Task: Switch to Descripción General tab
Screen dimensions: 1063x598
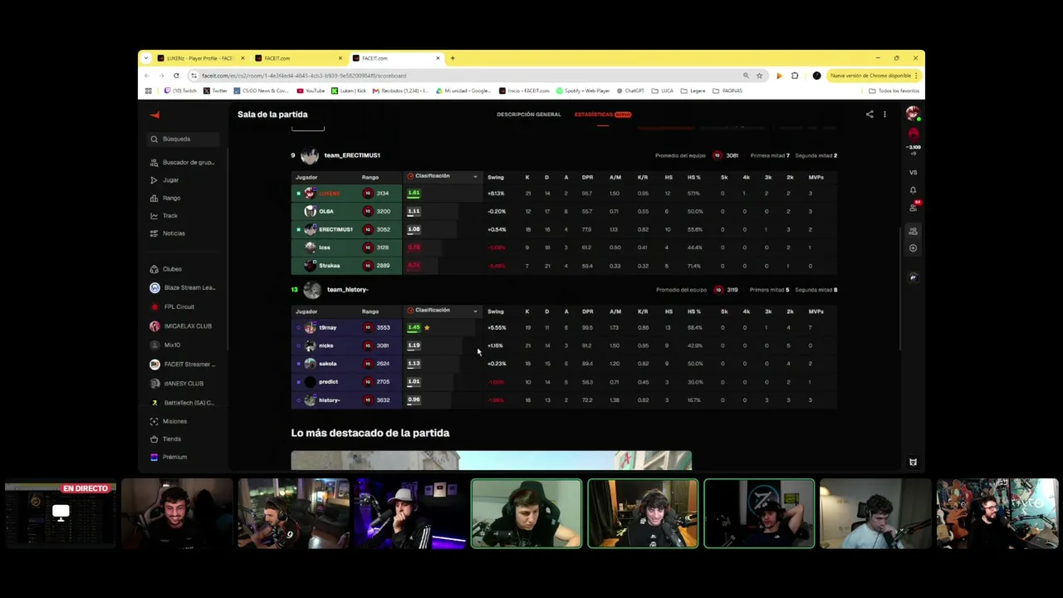Action: tap(529, 115)
